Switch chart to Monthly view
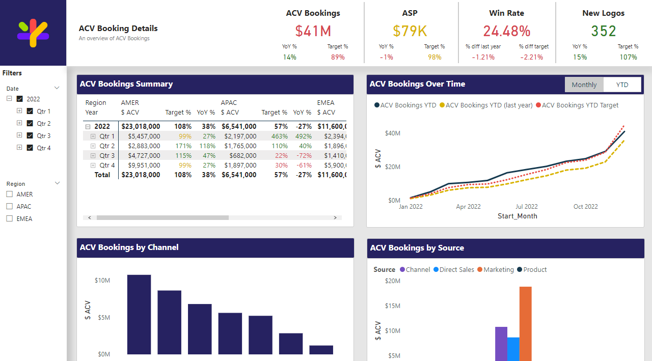 coord(584,85)
